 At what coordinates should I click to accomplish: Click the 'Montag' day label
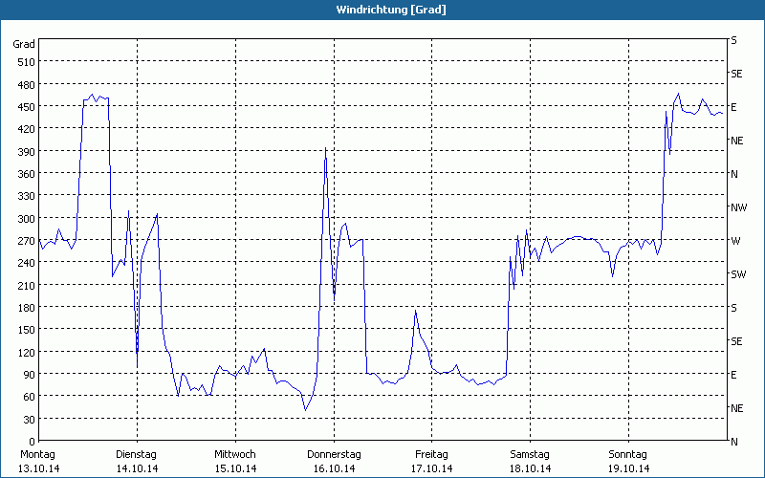(x=37, y=455)
